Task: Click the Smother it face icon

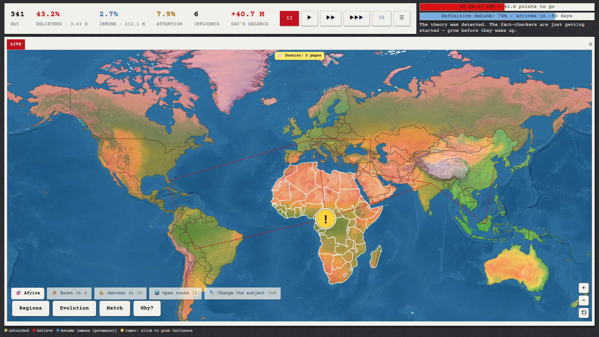Action: point(102,293)
